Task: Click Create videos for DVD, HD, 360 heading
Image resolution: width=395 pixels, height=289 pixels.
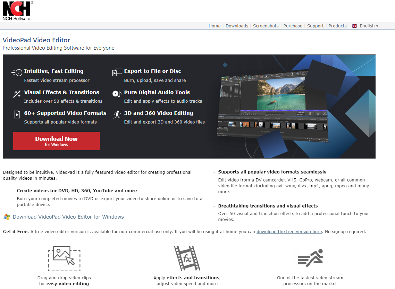Action: 77,190
